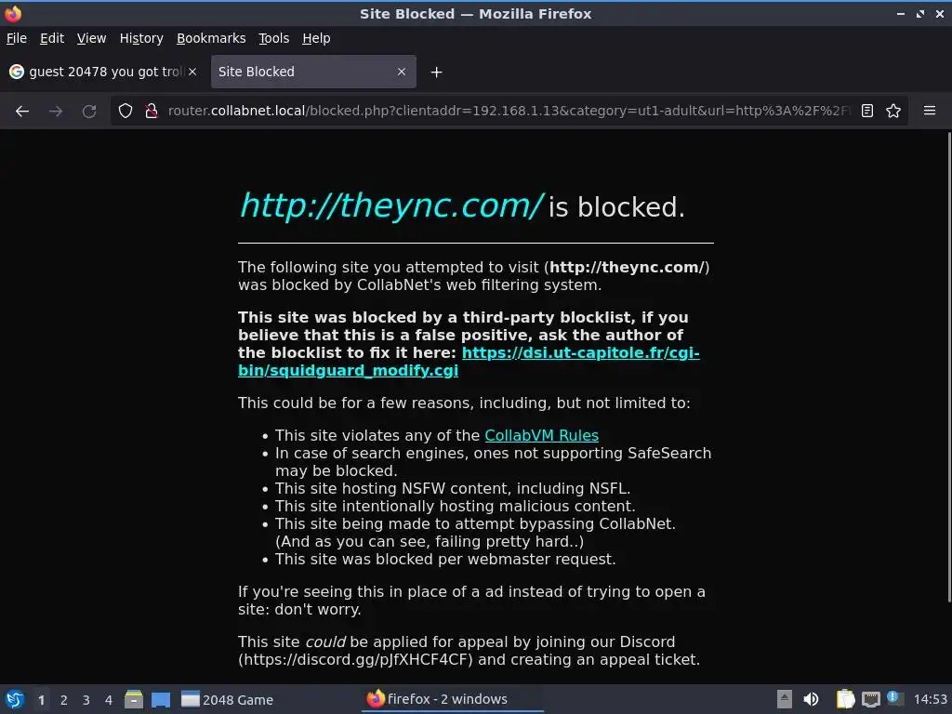952x714 pixels.
Task: Open the volume speaker tray icon
Action: (x=811, y=699)
